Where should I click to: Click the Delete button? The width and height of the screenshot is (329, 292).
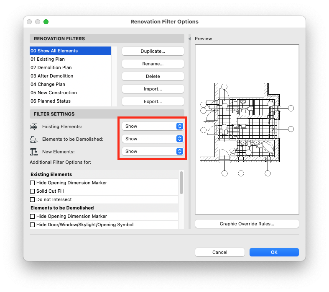pyautogui.click(x=153, y=76)
